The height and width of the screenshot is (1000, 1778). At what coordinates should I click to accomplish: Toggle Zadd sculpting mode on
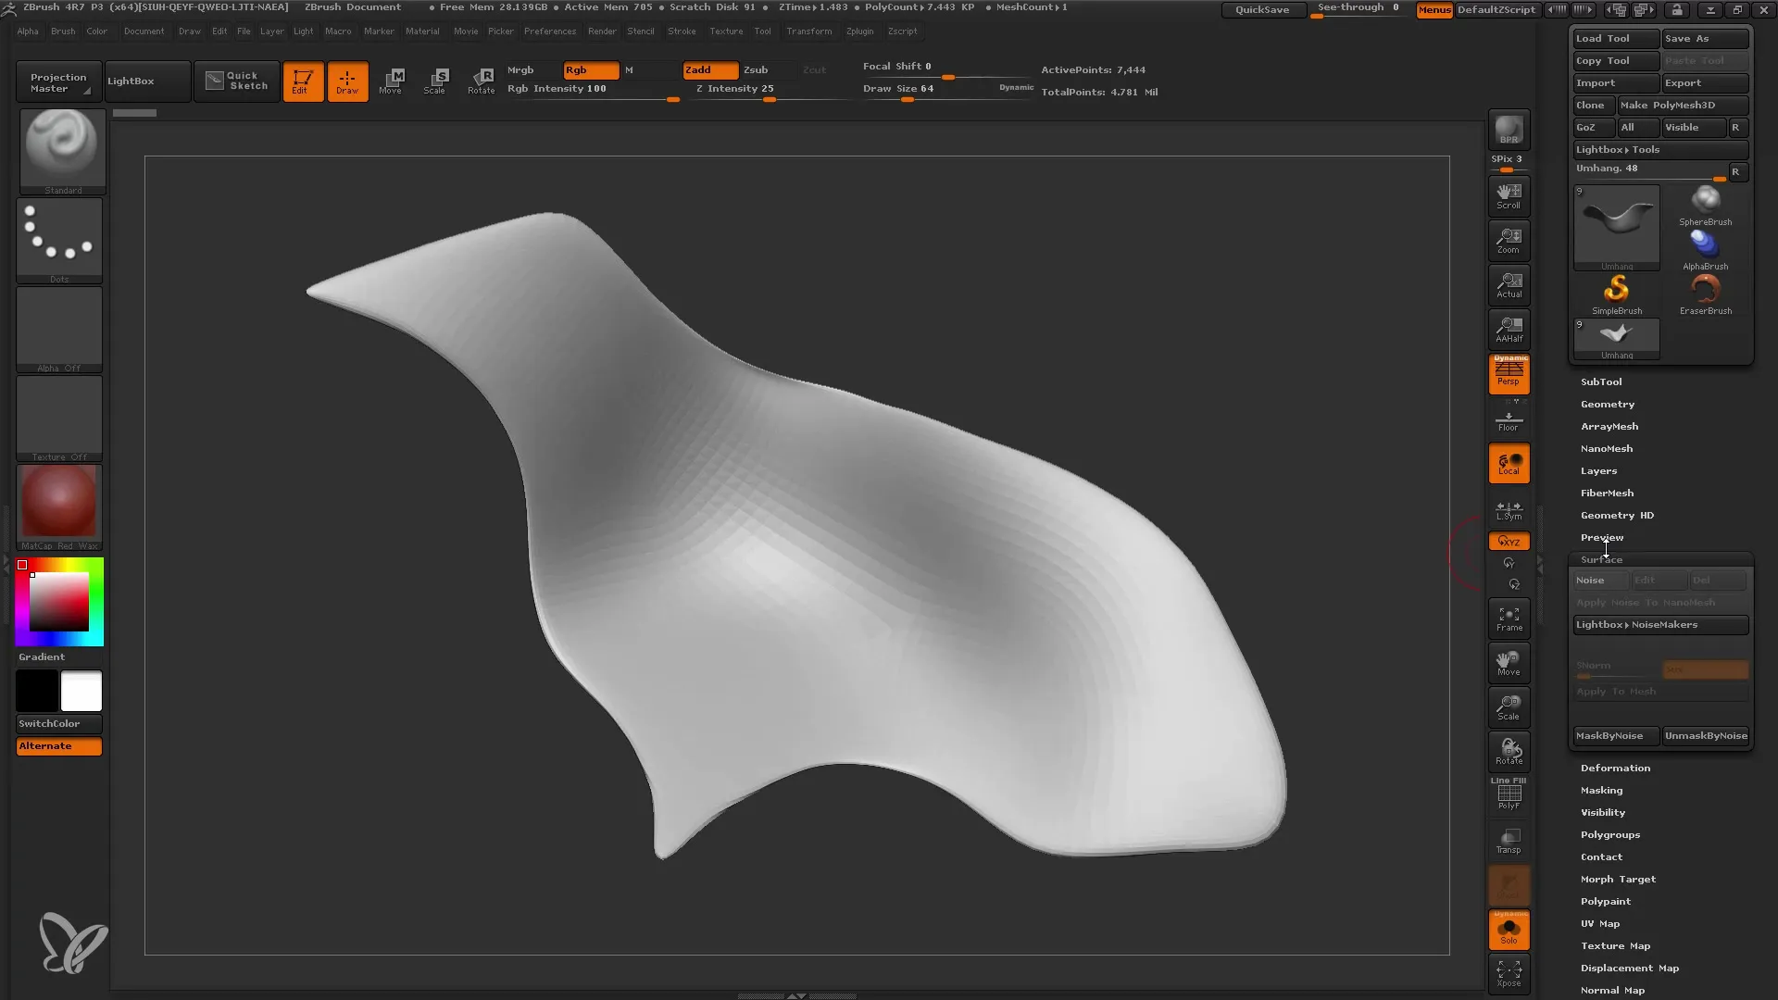coord(707,69)
